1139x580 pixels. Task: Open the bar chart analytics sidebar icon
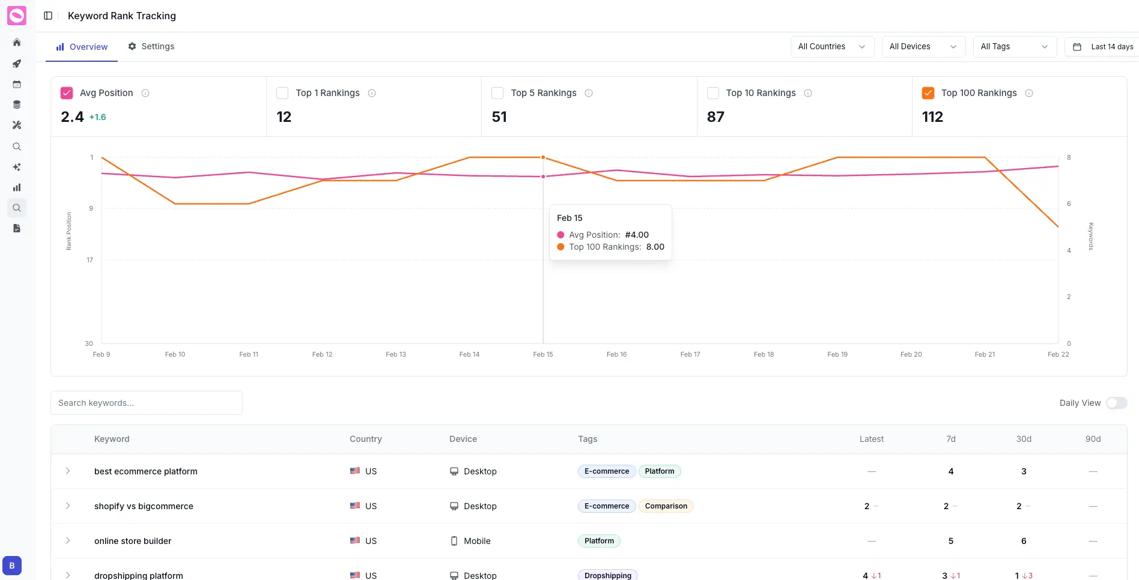[x=16, y=187]
